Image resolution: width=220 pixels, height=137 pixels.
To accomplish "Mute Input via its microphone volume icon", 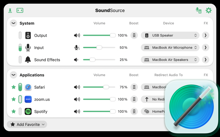I will point(77,47).
